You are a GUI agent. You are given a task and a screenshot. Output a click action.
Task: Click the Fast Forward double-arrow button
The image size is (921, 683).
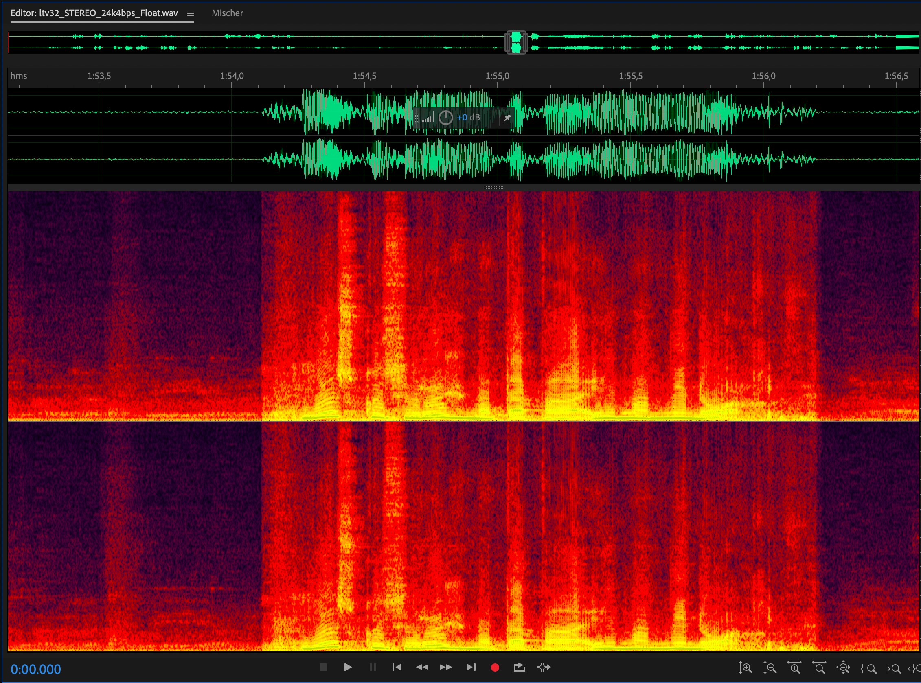(446, 667)
